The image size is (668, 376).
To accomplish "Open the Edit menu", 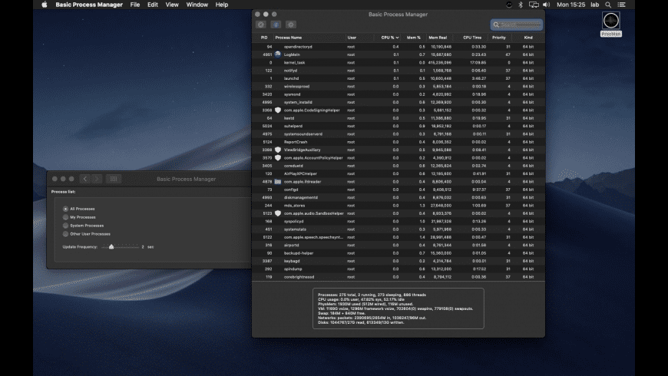I will point(153,5).
